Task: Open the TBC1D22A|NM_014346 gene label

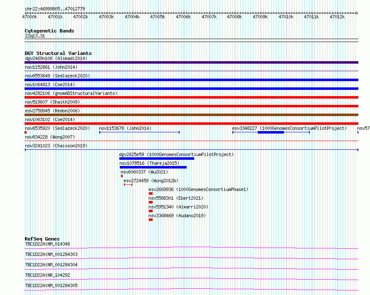Action: click(47, 244)
